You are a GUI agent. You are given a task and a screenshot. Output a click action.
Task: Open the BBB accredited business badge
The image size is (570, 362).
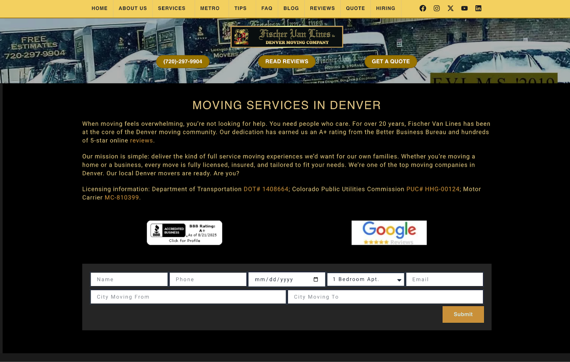tap(184, 233)
